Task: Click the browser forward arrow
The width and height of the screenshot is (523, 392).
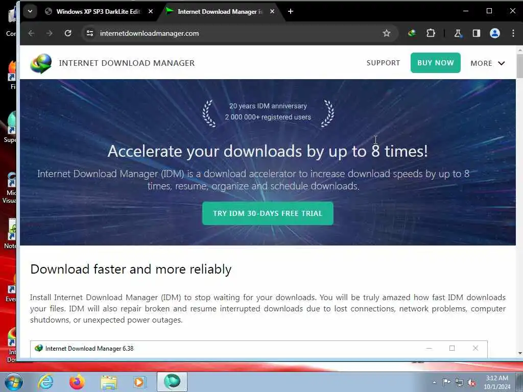Action: coord(50,33)
